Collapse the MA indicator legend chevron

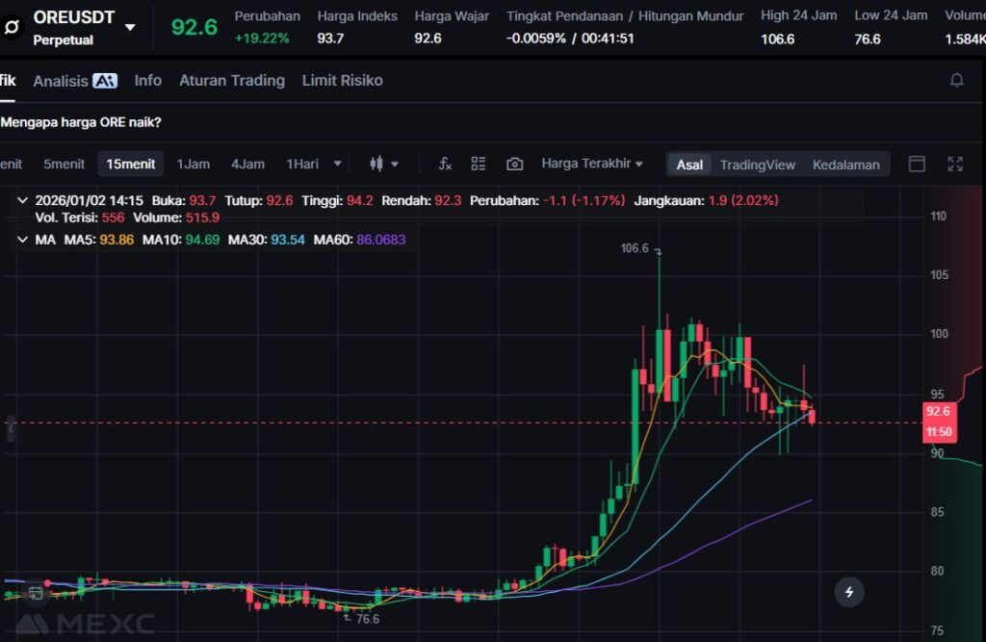pyautogui.click(x=22, y=239)
